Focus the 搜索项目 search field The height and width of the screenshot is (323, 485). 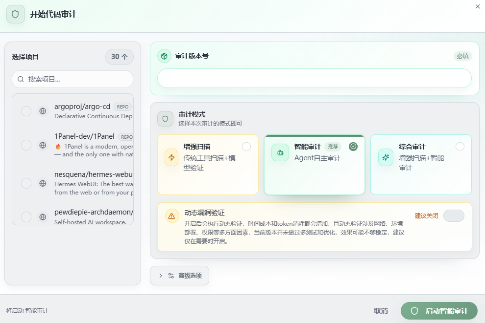pos(73,79)
